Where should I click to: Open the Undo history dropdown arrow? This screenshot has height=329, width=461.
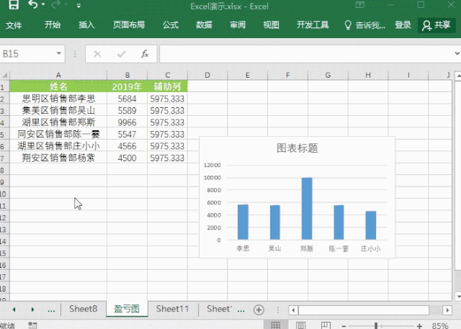pyautogui.click(x=43, y=4)
